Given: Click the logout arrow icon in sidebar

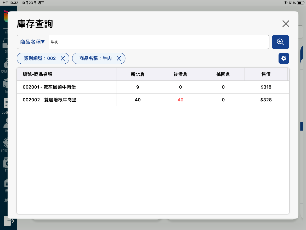Looking at the screenshot, I should [x=10, y=221].
